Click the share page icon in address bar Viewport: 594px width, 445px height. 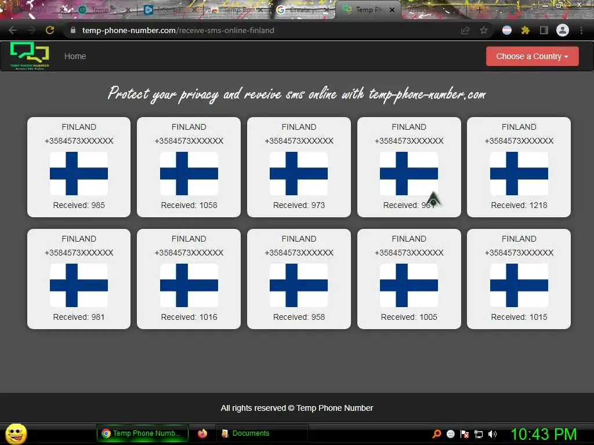(465, 31)
